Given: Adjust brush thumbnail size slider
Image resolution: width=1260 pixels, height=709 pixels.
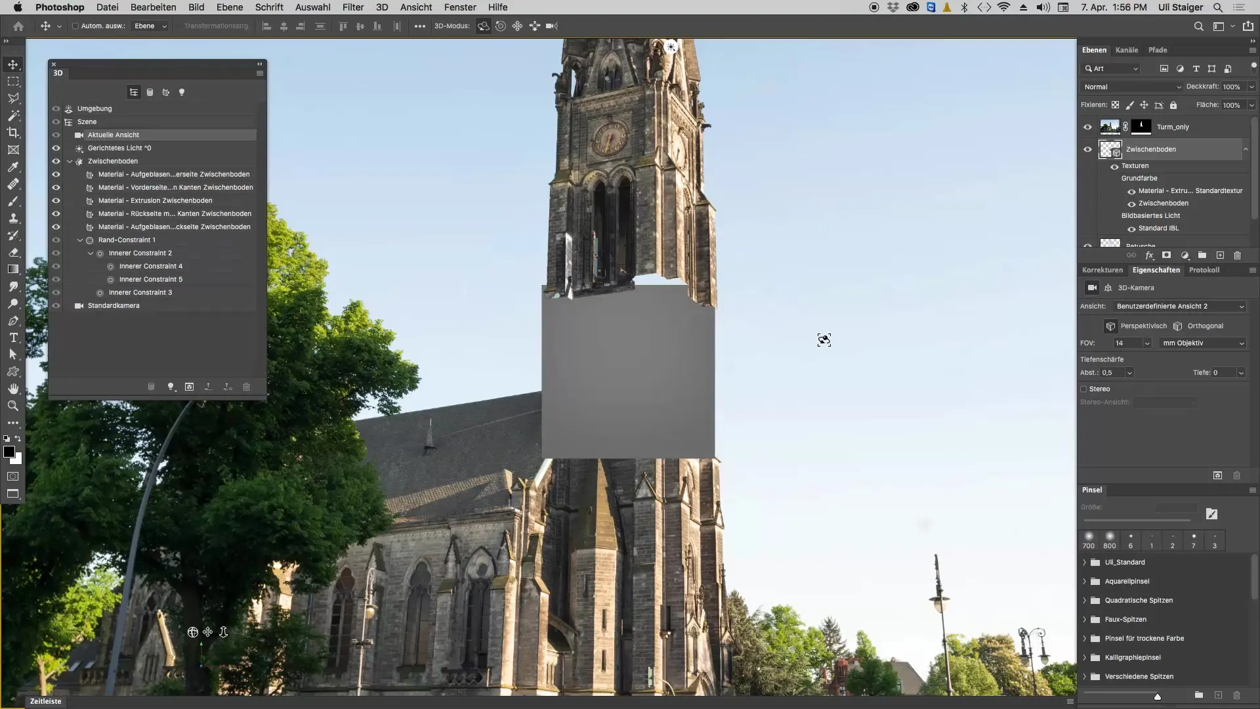Looking at the screenshot, I should pyautogui.click(x=1158, y=697).
